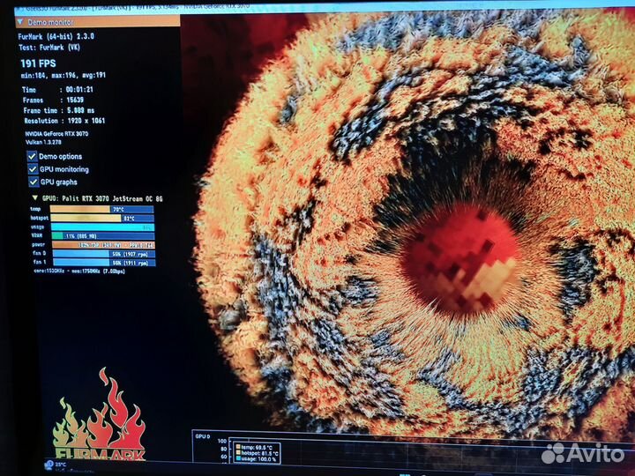Open the taskbar weather widget
Image resolution: width=635 pixels, height=476 pixels.
55,464
